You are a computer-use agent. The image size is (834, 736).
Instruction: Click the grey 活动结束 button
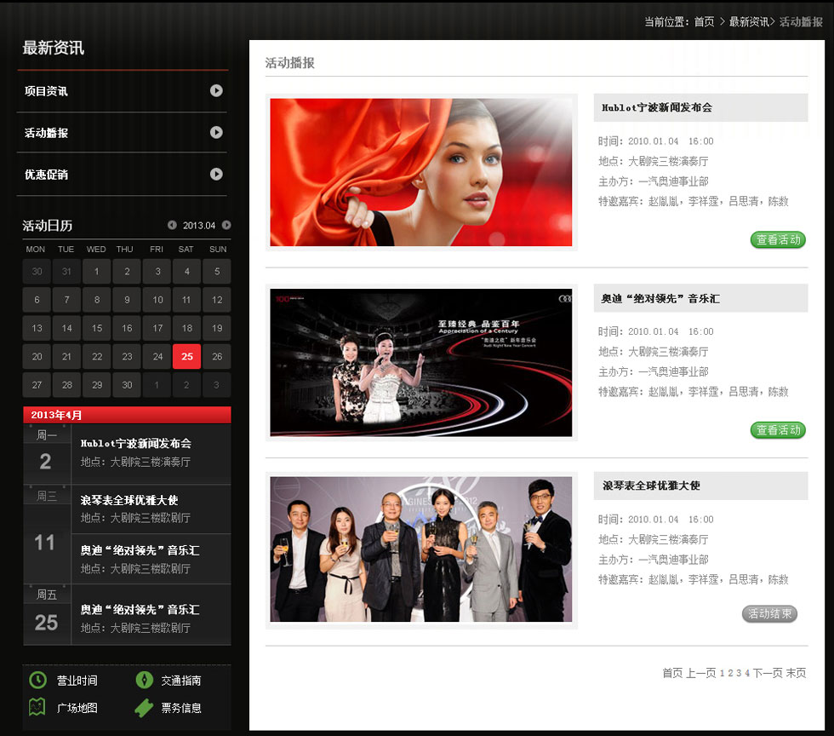[x=769, y=614]
